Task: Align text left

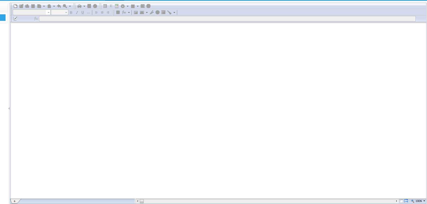Action: [x=96, y=13]
